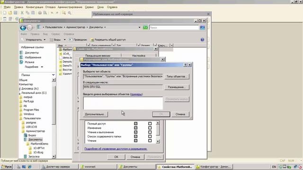Image resolution: width=303 pixels, height=170 pixels.
Task: Toggle allow checkbox for Изменение
Action: pyautogui.click(x=136, y=128)
